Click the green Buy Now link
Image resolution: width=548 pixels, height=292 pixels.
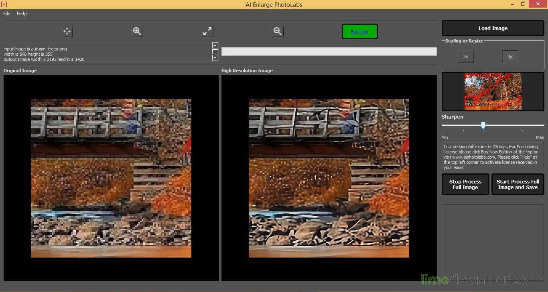359,32
